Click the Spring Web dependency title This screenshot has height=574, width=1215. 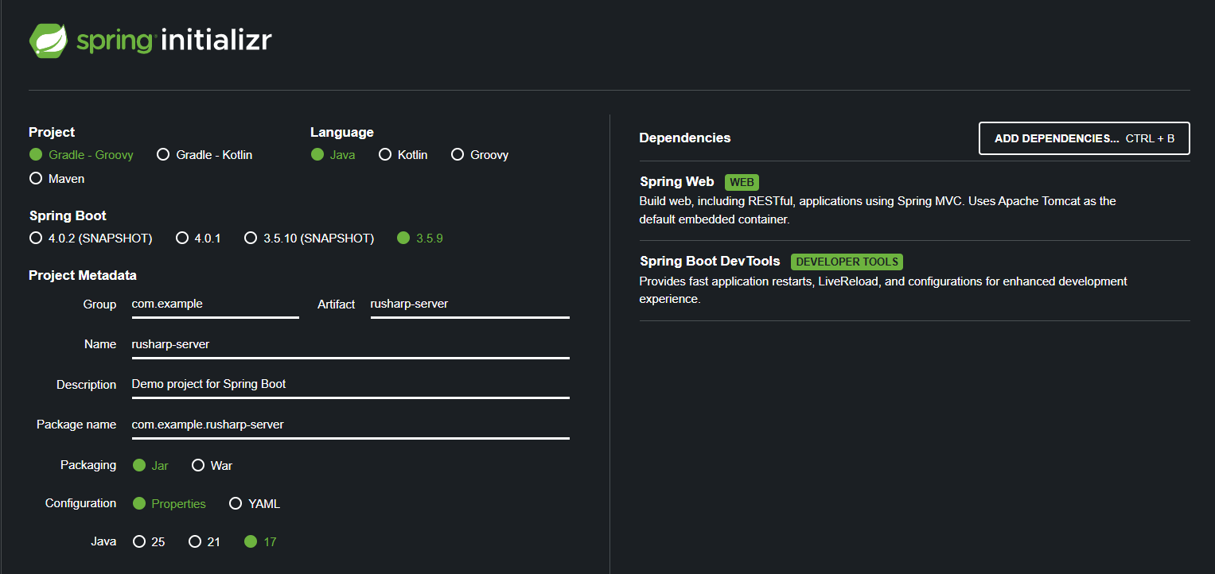pyautogui.click(x=677, y=182)
